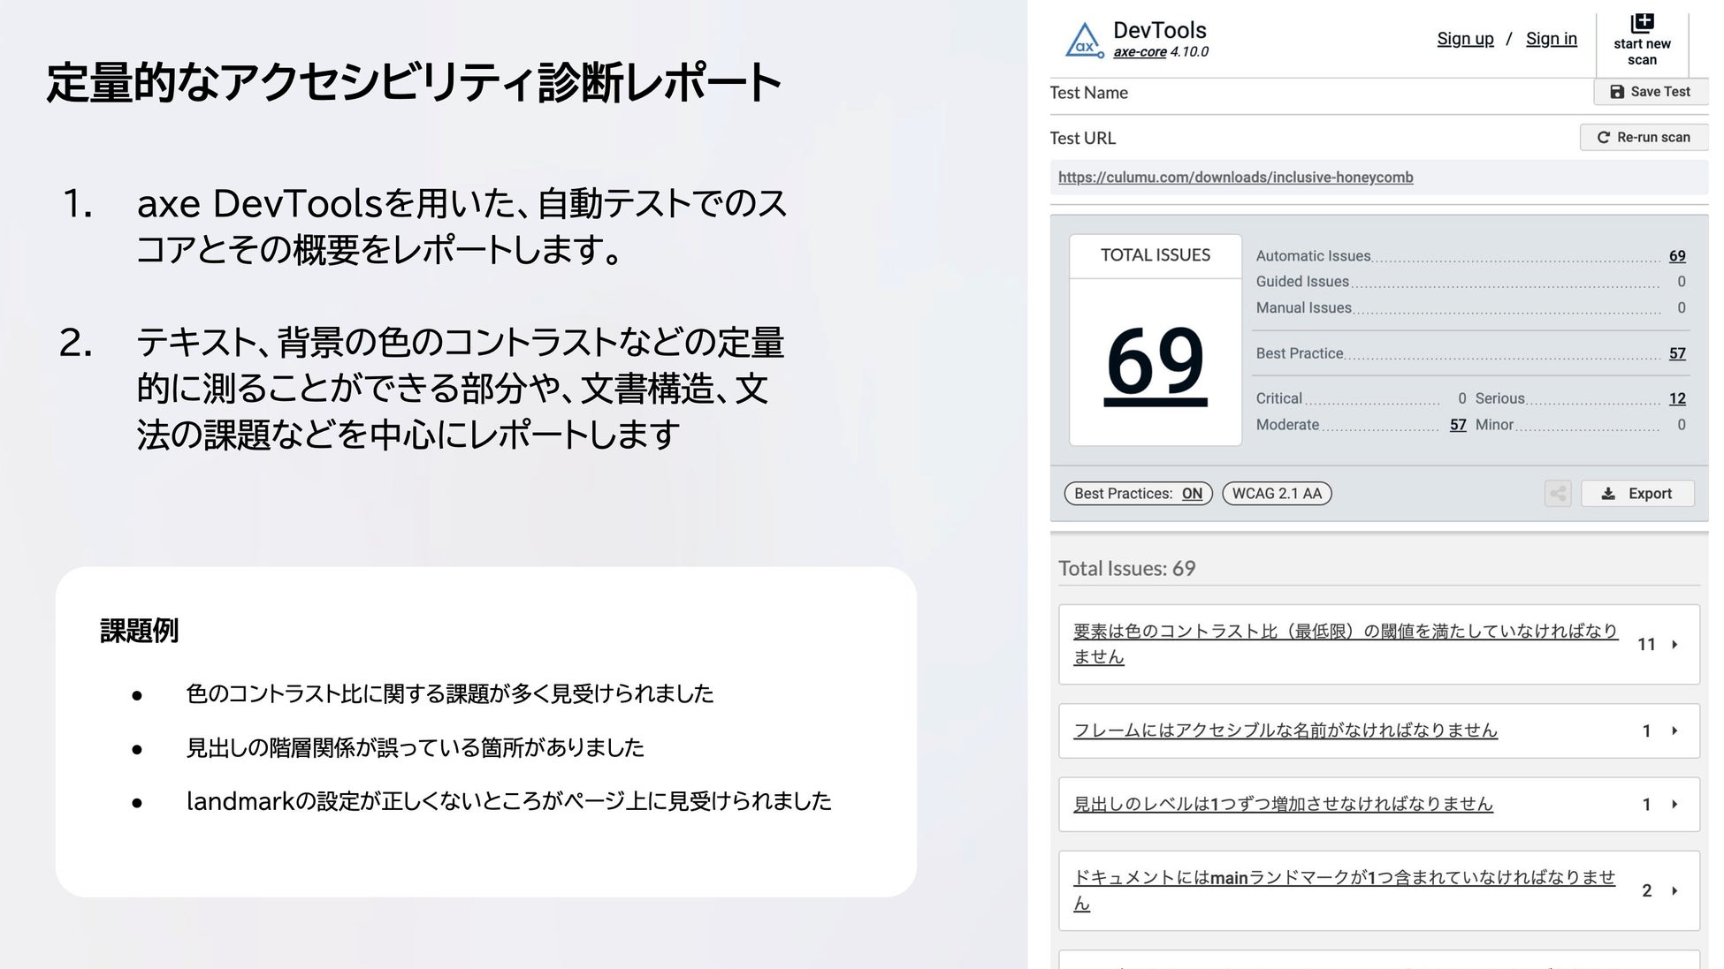Open the axe-core version link
Image resolution: width=1724 pixels, height=969 pixels.
1140,52
